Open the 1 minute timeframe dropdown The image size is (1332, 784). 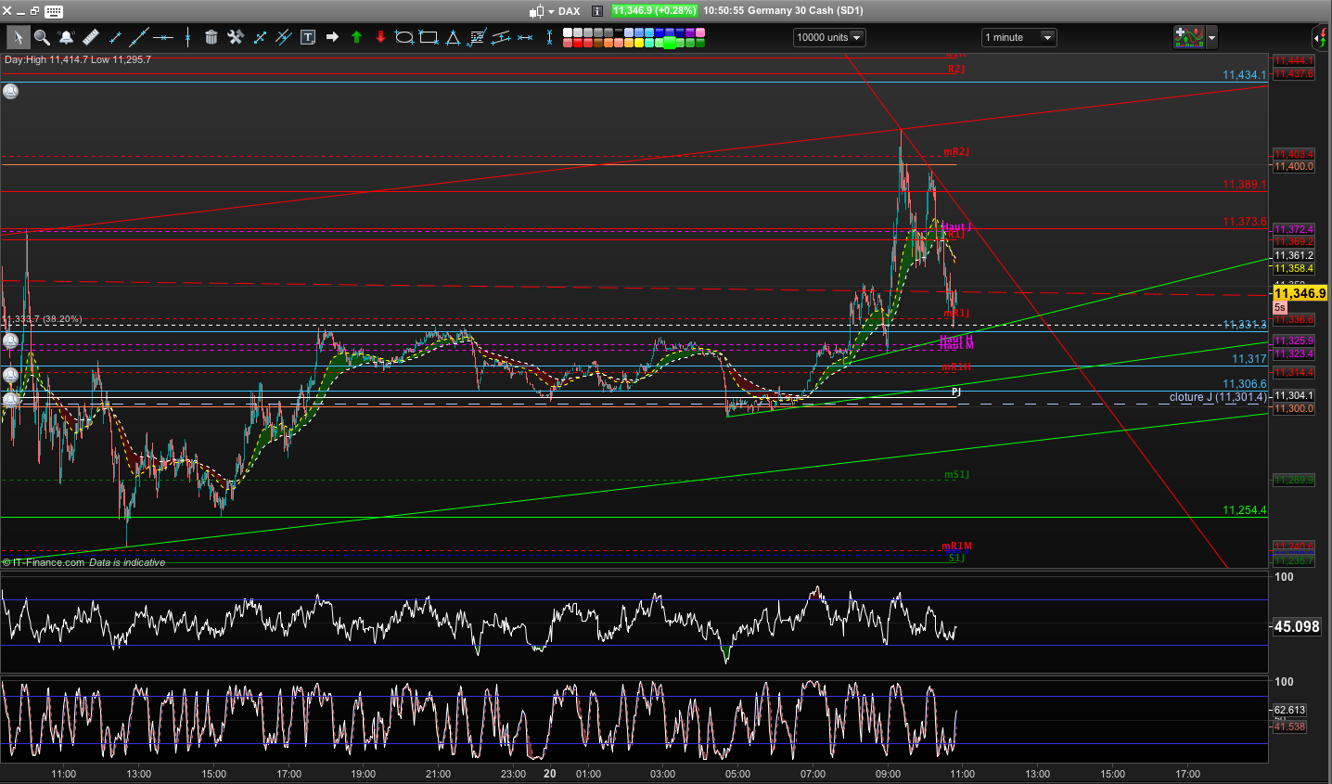tap(1018, 37)
